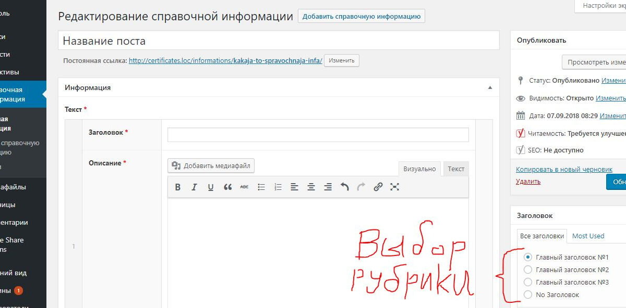
Task: Click the Заголовок metabox header on the right
Action: point(569,215)
